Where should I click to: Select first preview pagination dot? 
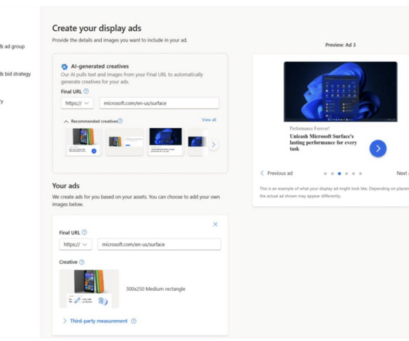pos(325,174)
